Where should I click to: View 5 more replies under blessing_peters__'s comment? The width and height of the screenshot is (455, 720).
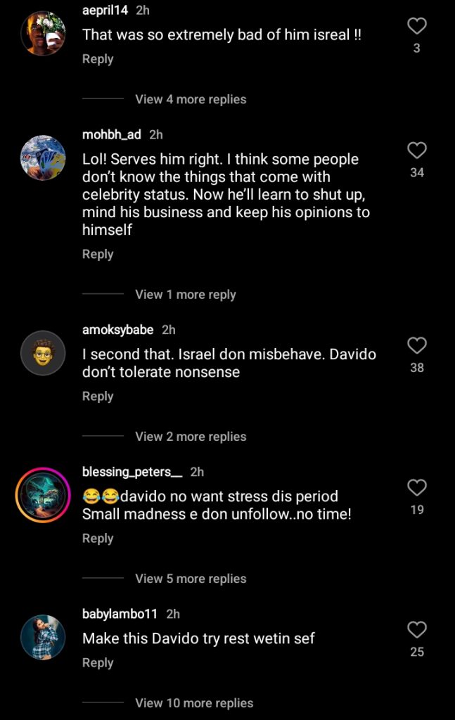[190, 579]
